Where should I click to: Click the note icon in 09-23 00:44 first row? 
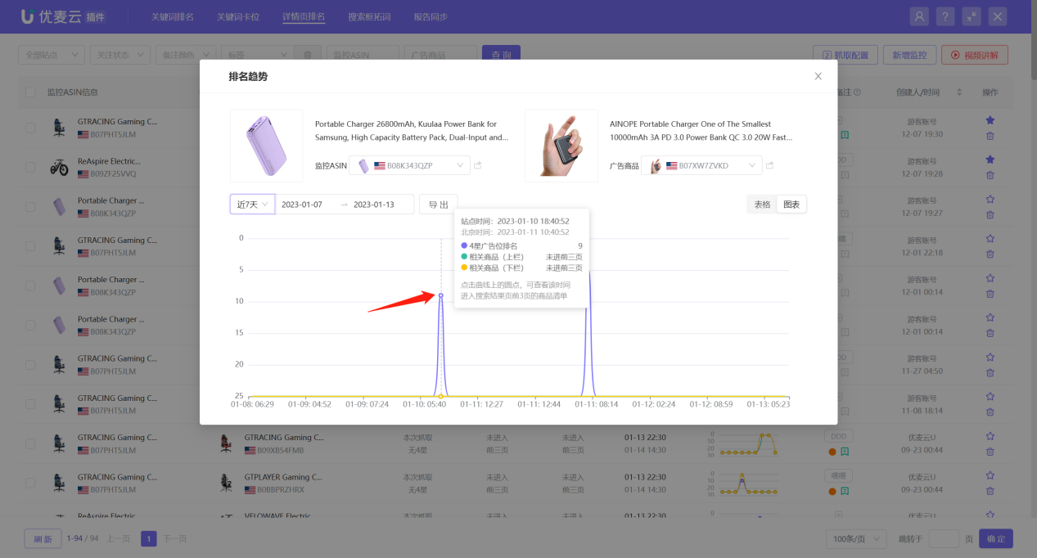coord(845,452)
